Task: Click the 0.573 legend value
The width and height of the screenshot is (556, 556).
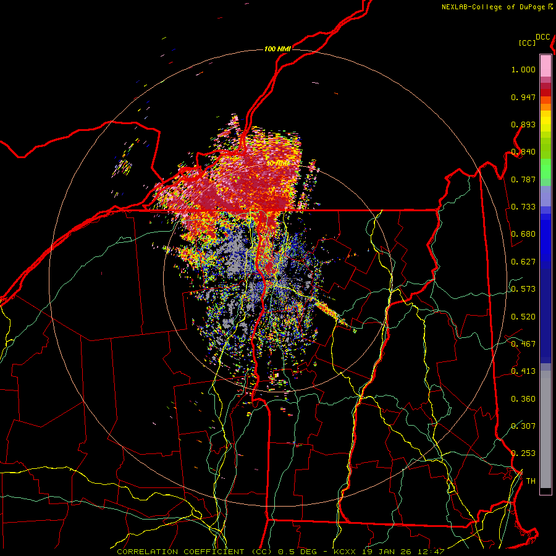Action: tap(523, 289)
